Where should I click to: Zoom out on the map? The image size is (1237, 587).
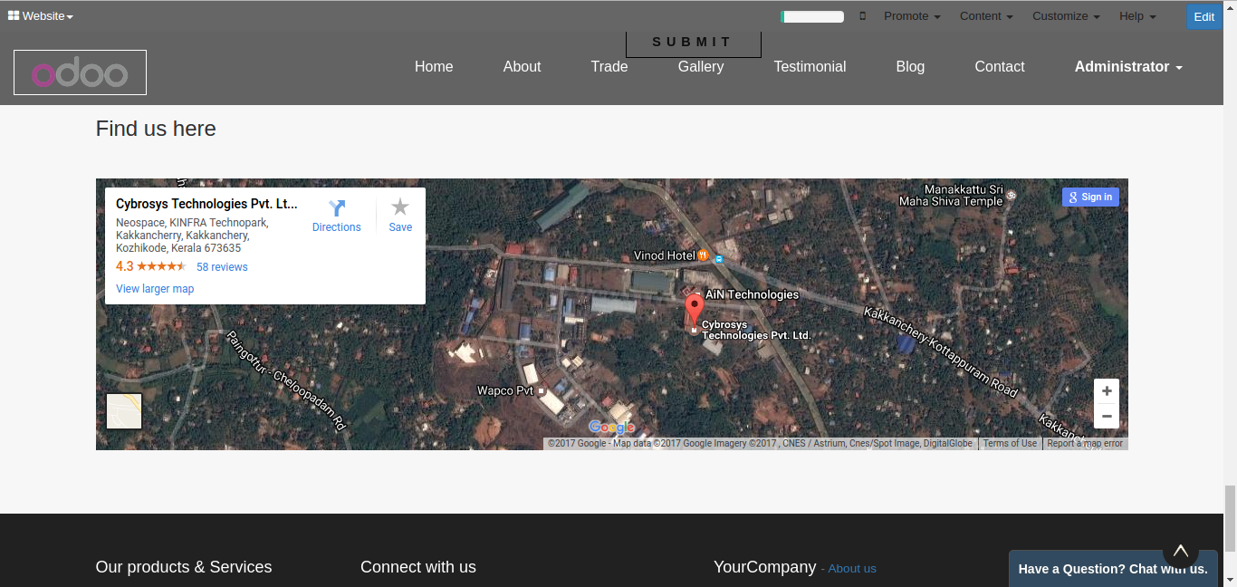(1106, 416)
